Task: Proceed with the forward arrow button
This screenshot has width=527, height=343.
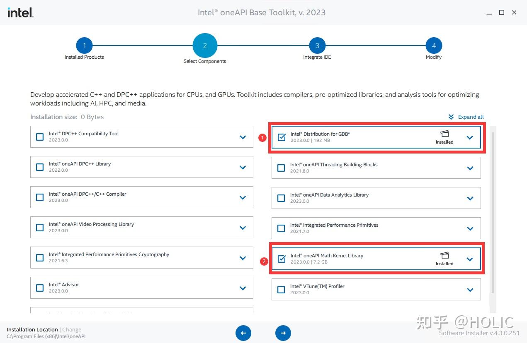Action: [283, 333]
